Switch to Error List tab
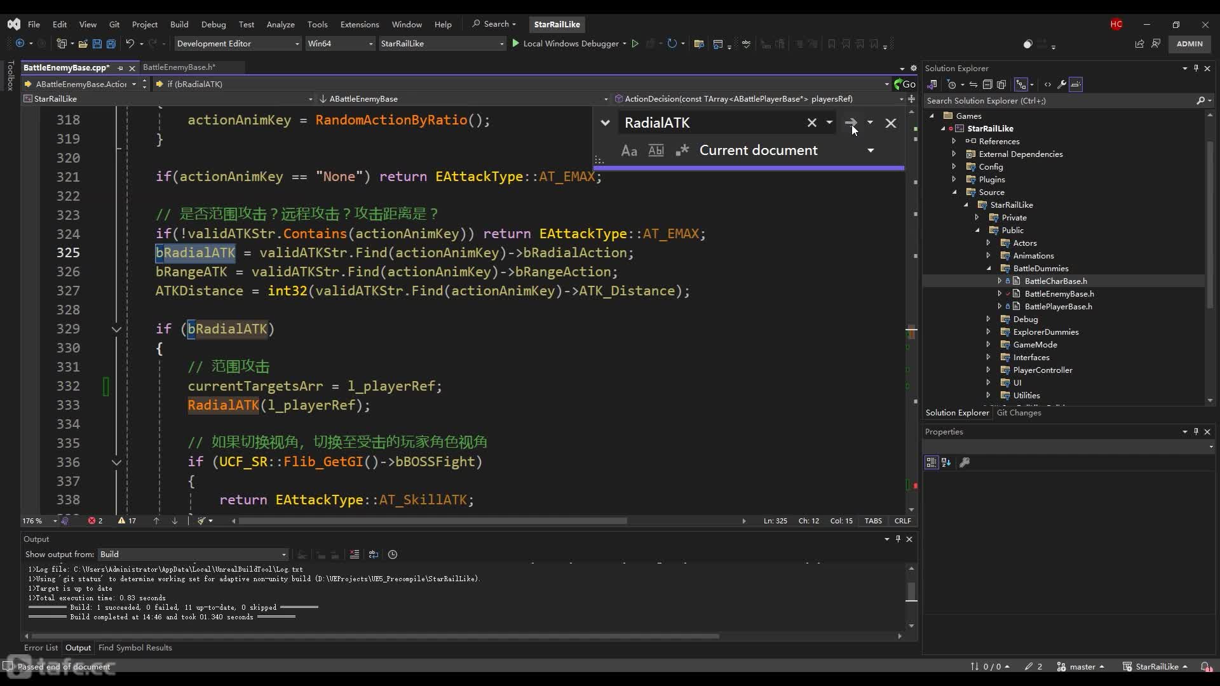This screenshot has width=1220, height=686. point(41,648)
